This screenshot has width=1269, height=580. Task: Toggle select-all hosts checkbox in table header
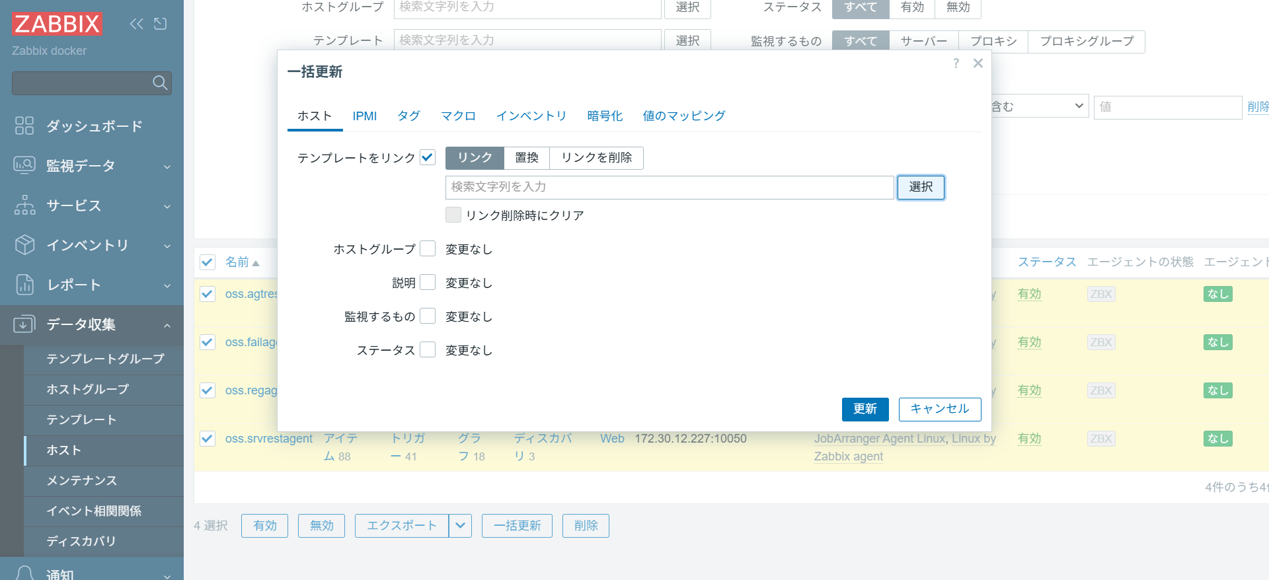coord(208,262)
